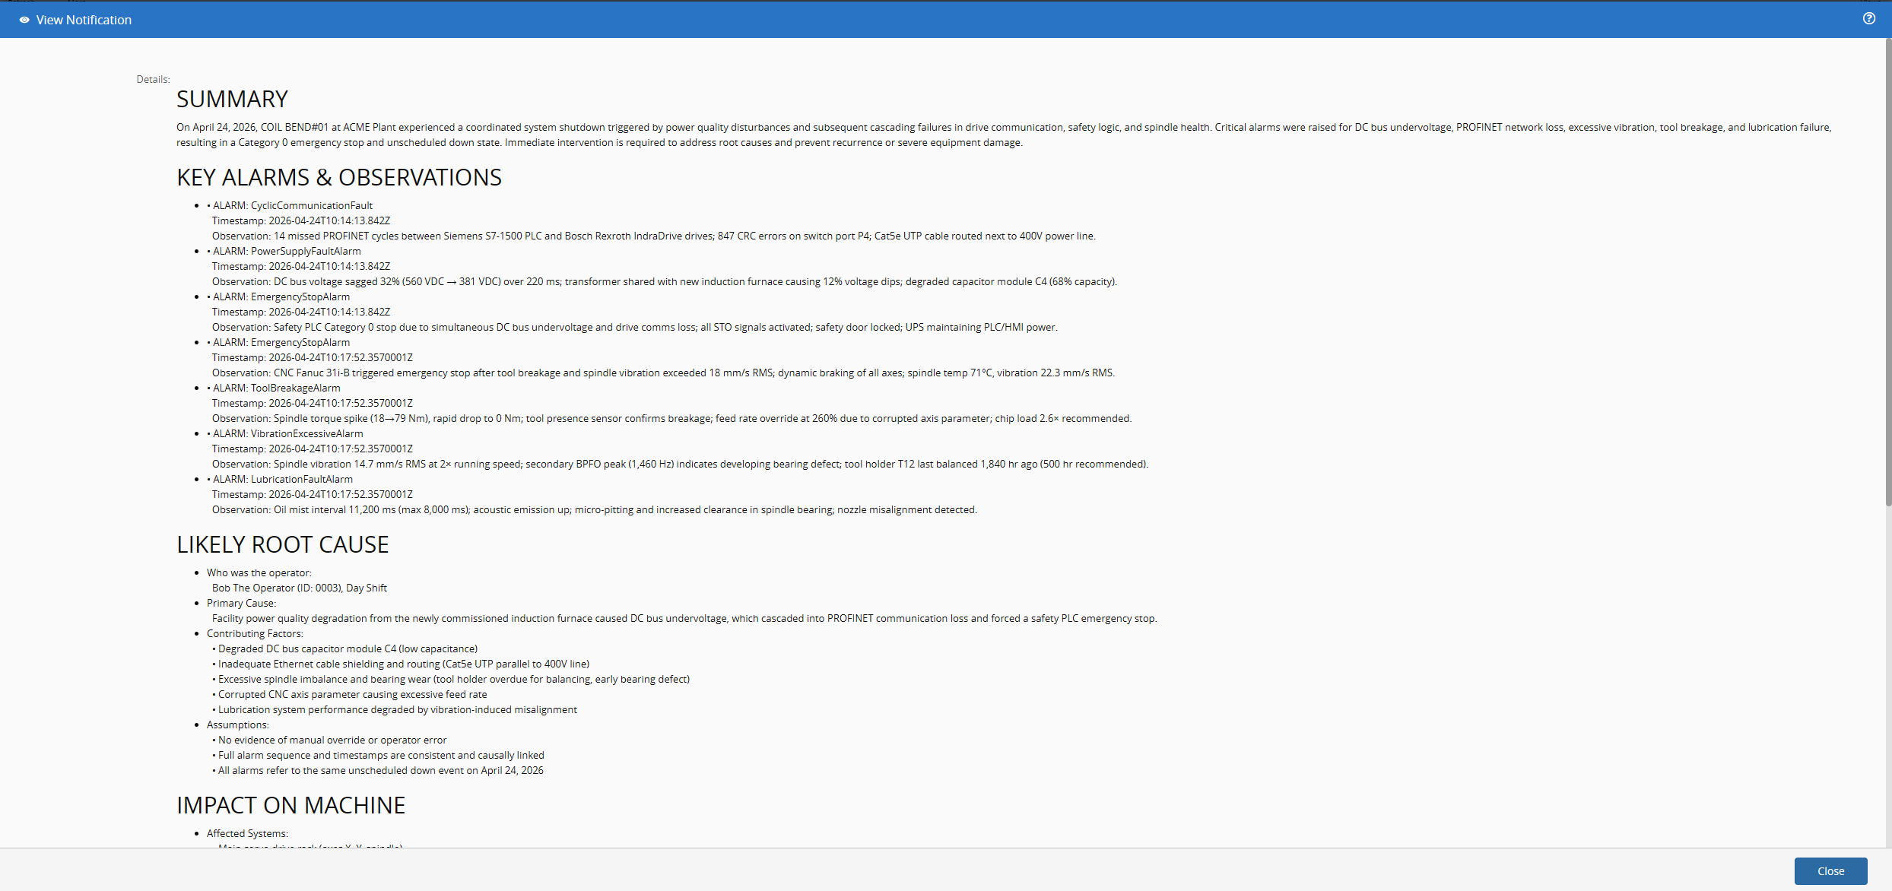This screenshot has height=891, width=1892.
Task: Click the KEY ALARMS & OBSERVATIONS heading
Action: tap(339, 178)
